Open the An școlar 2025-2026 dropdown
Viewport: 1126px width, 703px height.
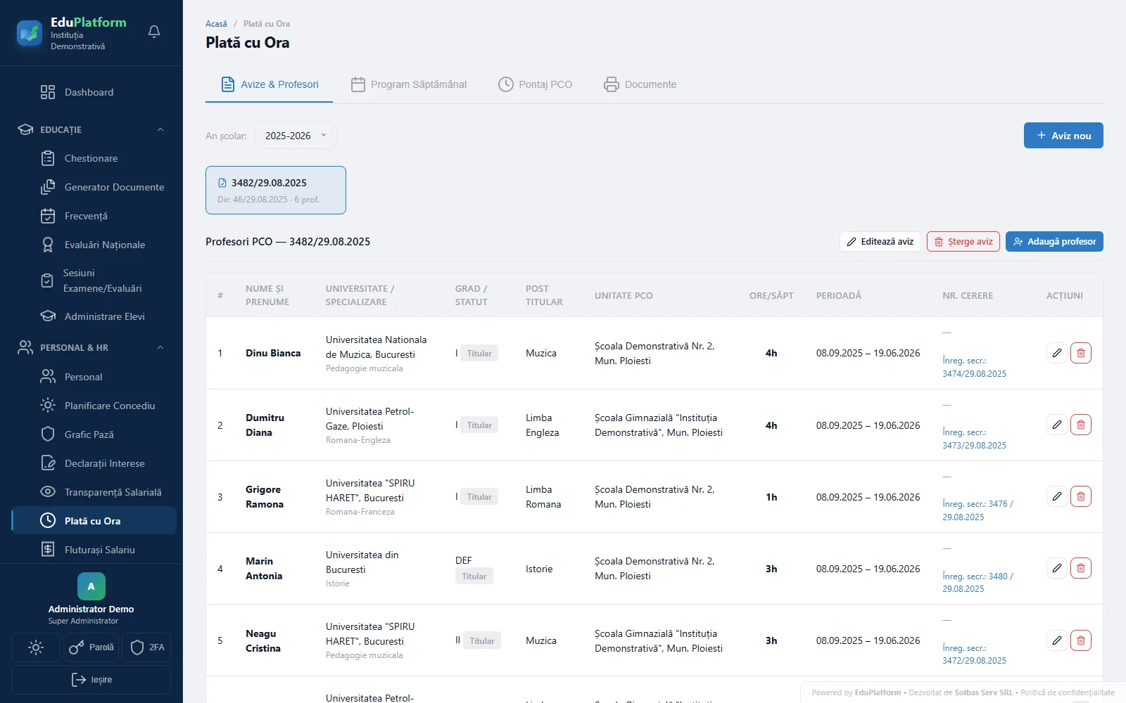(296, 136)
